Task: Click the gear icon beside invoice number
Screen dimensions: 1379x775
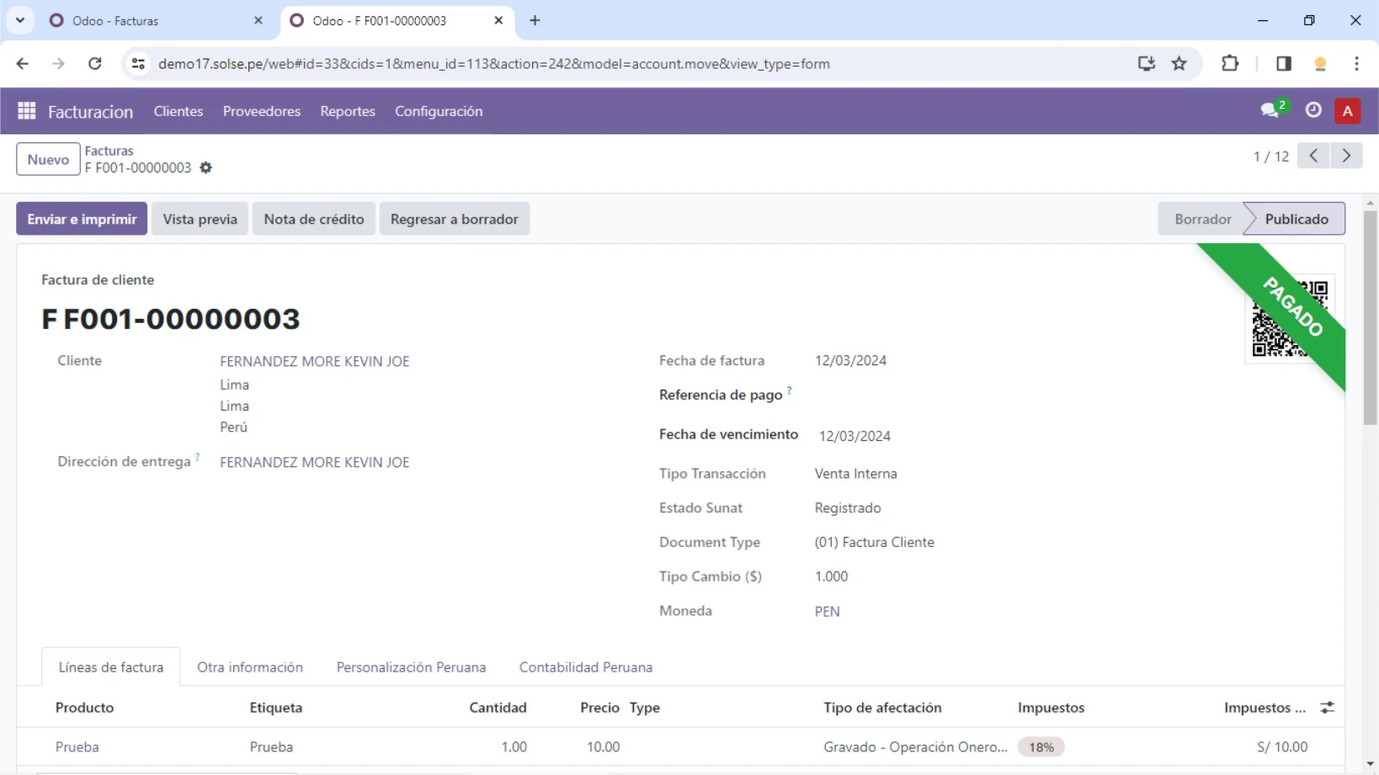Action: click(x=206, y=168)
